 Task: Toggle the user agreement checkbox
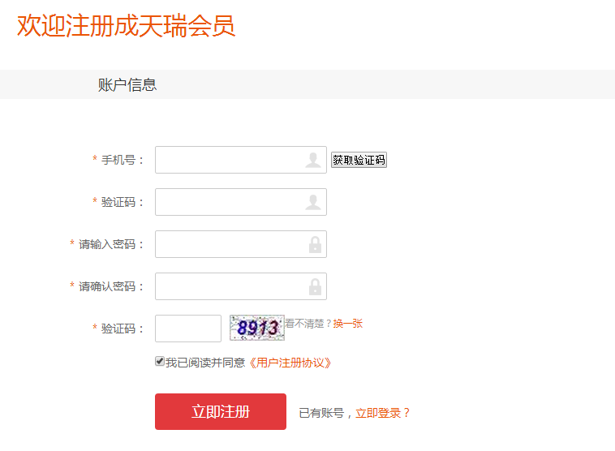pyautogui.click(x=160, y=361)
